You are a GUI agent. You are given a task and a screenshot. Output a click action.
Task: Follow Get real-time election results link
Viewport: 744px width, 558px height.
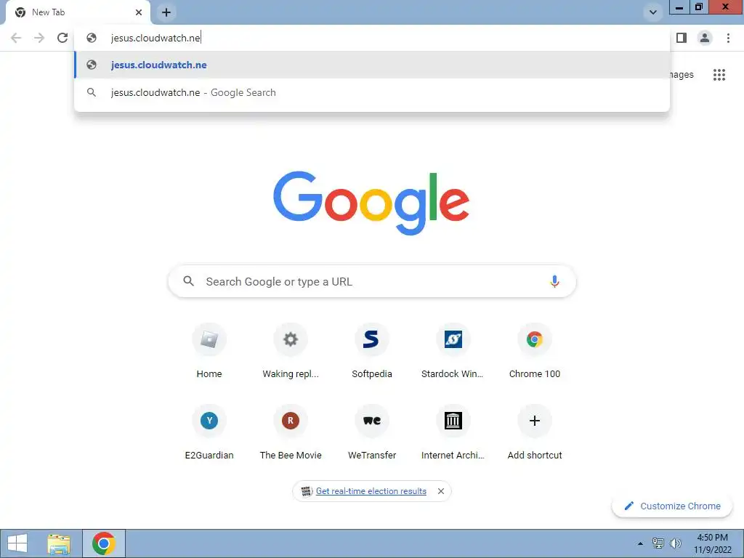[371, 491]
